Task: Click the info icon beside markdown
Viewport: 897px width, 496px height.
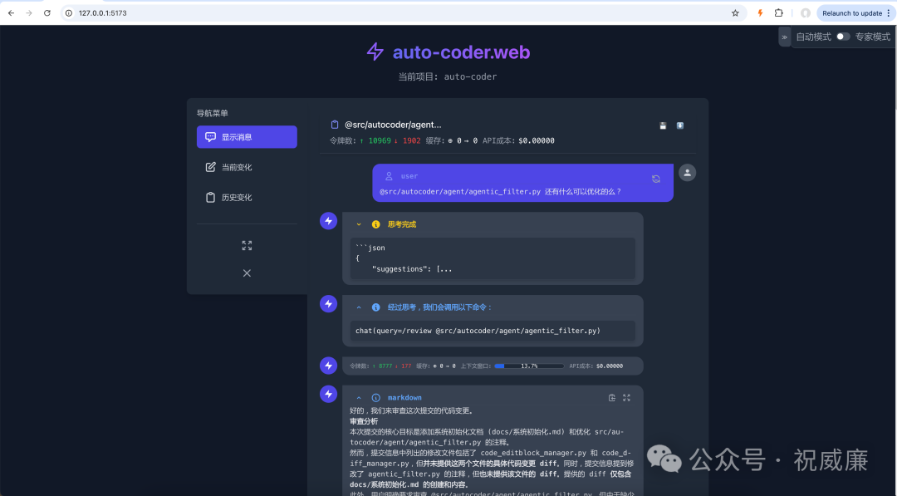Action: (x=376, y=398)
